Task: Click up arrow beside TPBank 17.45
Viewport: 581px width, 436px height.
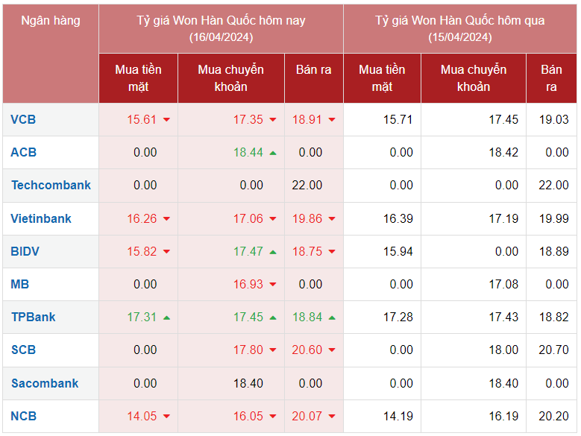Action: (x=273, y=317)
